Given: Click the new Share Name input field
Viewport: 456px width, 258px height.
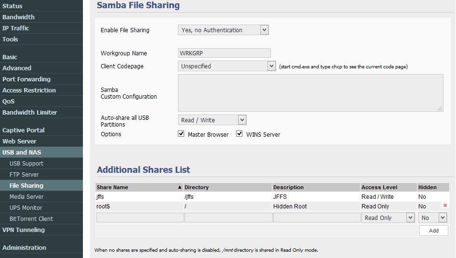Looking at the screenshot, I should tap(140, 218).
